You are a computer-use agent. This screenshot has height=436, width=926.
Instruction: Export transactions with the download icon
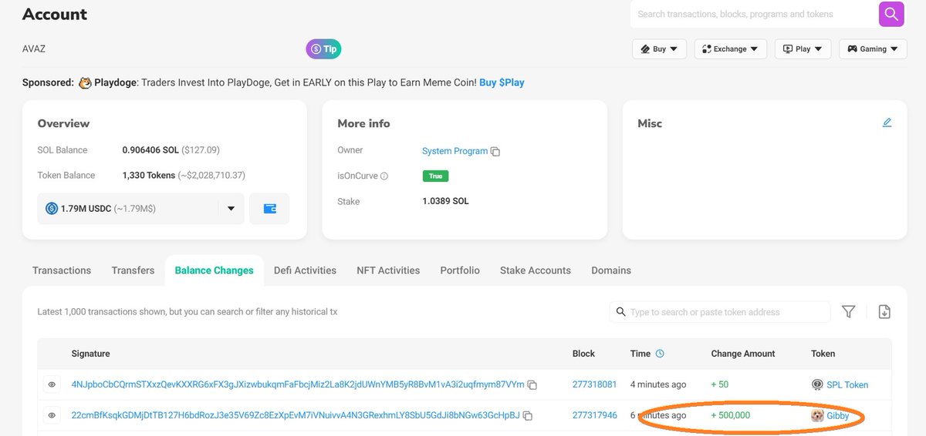[884, 312]
